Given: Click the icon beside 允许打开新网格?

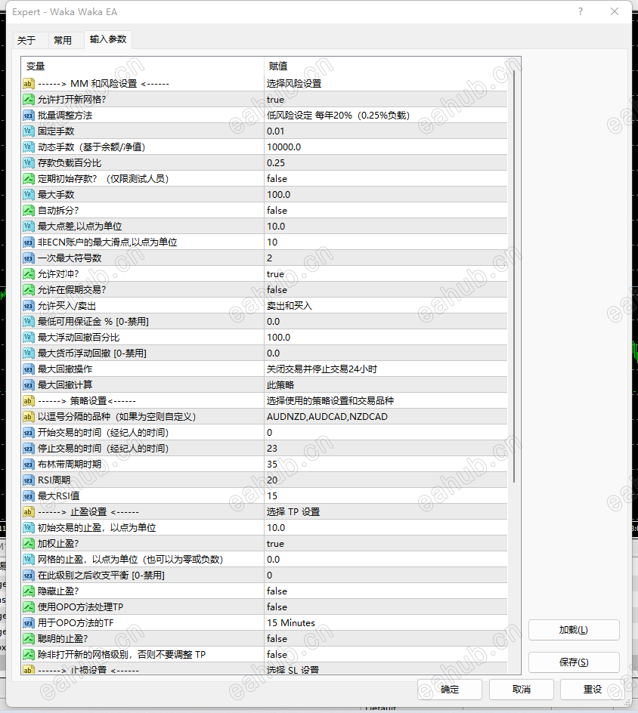Looking at the screenshot, I should [x=28, y=100].
